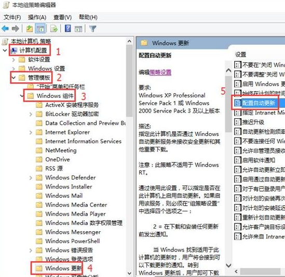Click the Up one level folder icon
This screenshot has height=277, width=285.
click(x=30, y=29)
